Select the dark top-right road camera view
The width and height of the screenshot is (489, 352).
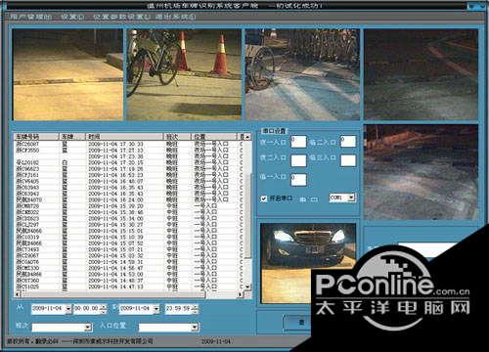click(x=421, y=74)
